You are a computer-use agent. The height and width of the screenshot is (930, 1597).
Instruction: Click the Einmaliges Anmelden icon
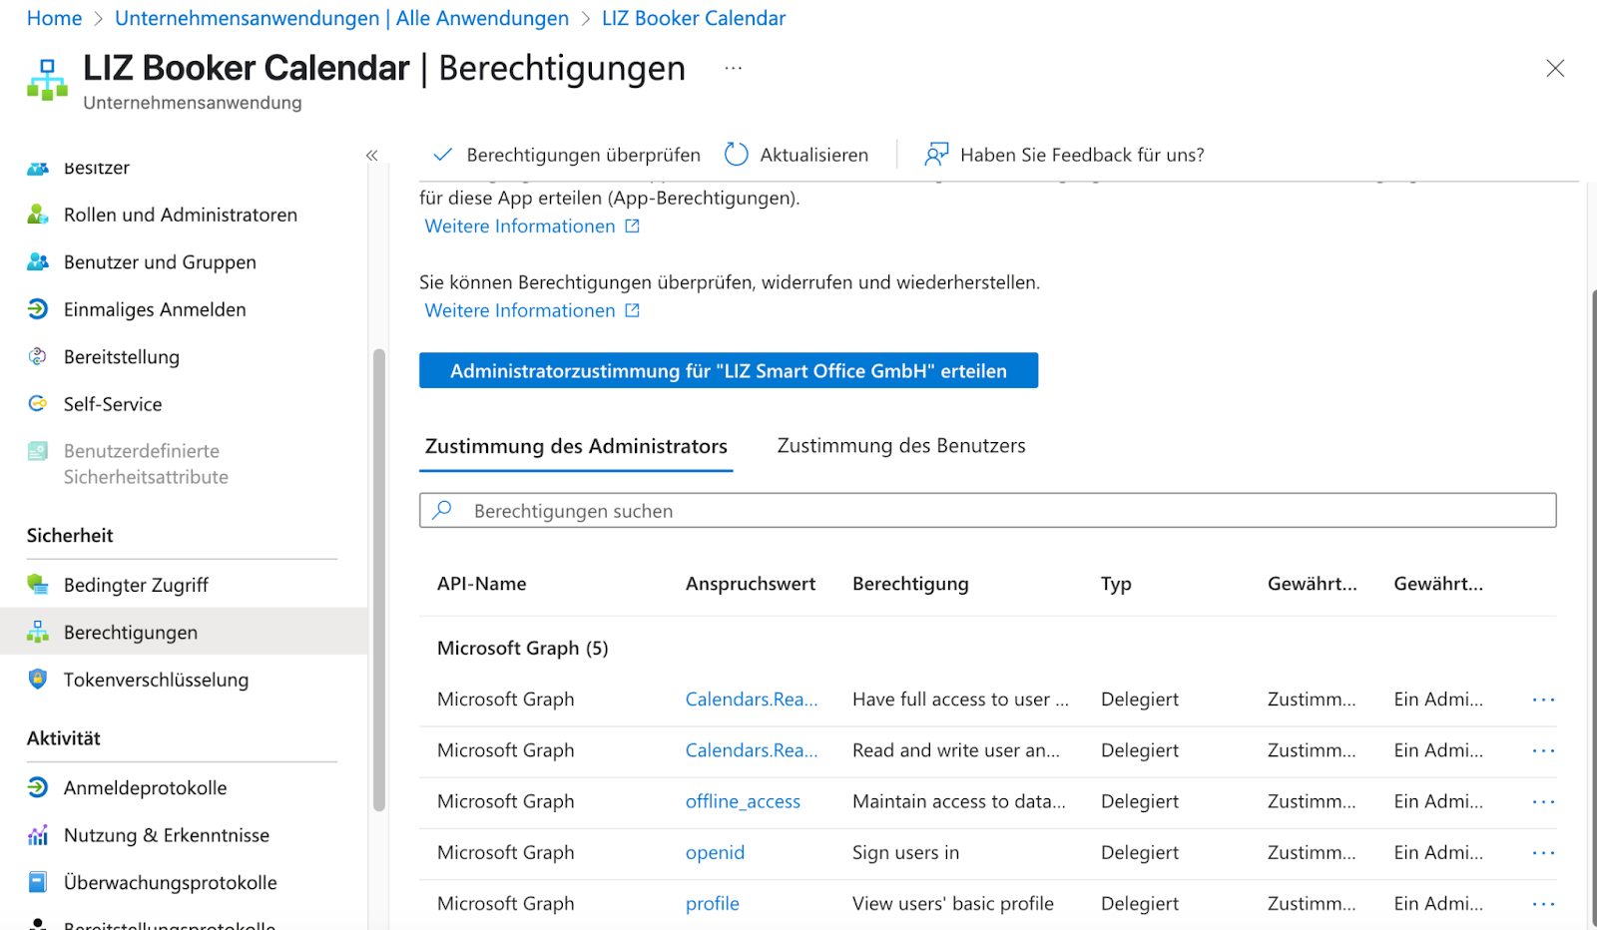pyautogui.click(x=38, y=309)
